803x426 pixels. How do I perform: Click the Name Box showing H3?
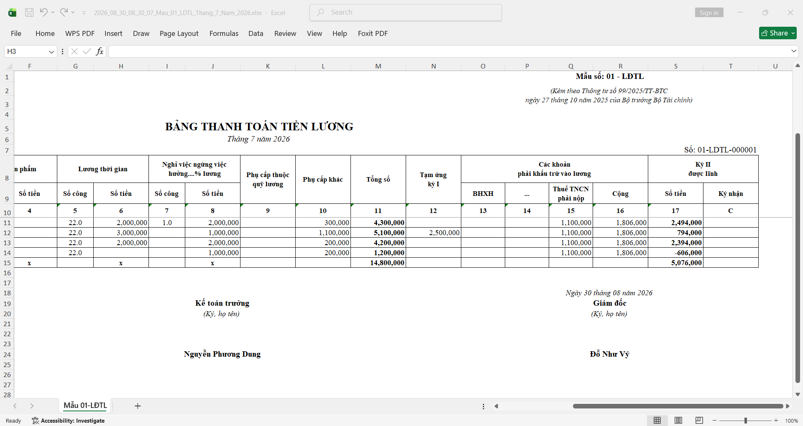tap(26, 51)
